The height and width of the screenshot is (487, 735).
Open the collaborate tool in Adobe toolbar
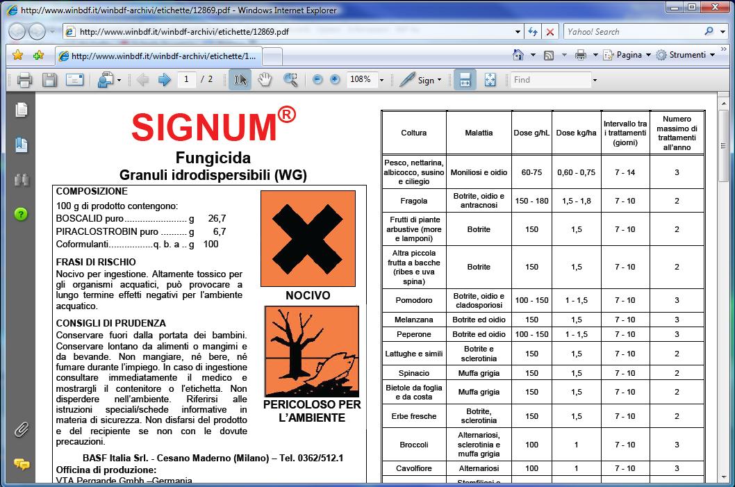pyautogui.click(x=106, y=80)
